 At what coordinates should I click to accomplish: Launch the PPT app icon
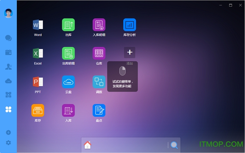click(38, 82)
